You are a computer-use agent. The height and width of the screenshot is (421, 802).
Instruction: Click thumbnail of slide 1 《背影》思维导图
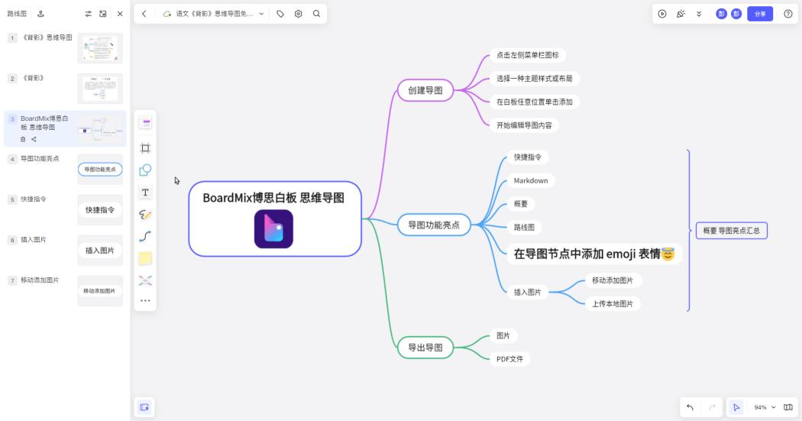(100, 48)
